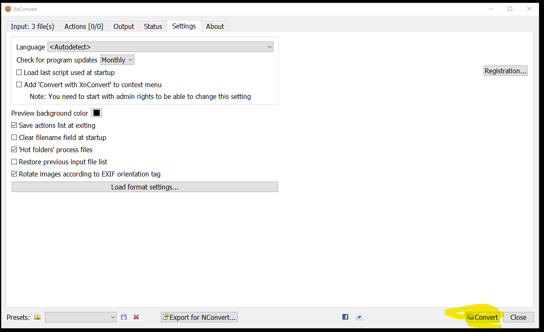Click 'Check for program updates' label
Viewport: 544px width, 332px height.
[57, 60]
